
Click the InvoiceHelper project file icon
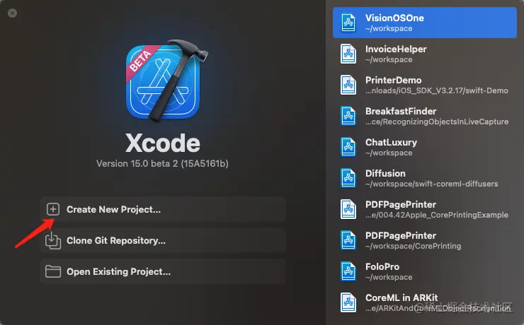coord(348,54)
